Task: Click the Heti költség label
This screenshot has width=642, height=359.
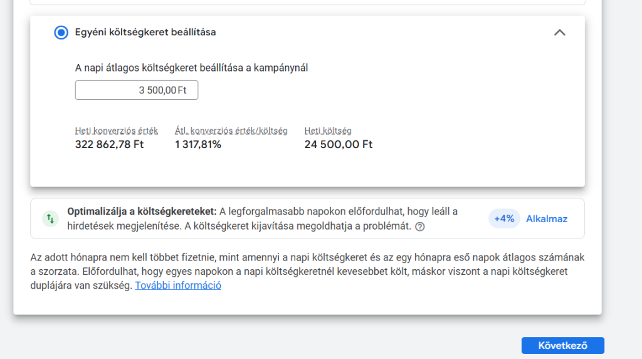Action: (x=328, y=131)
